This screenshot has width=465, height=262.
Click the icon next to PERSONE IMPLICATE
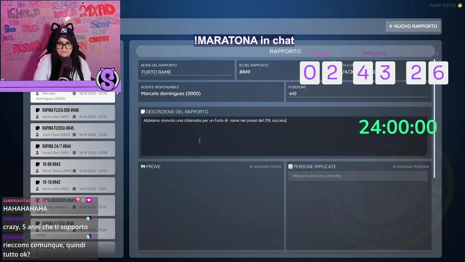pos(290,167)
